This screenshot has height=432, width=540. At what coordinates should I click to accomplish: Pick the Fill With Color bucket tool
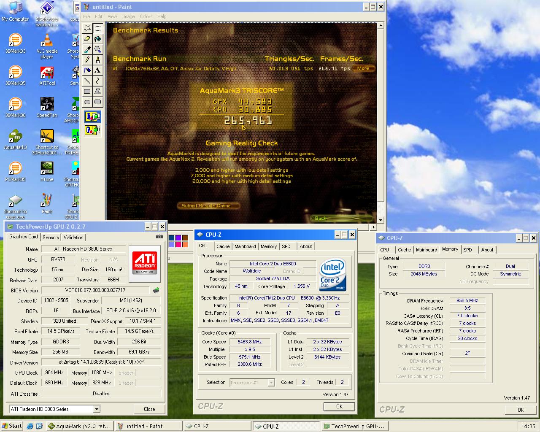[98, 39]
